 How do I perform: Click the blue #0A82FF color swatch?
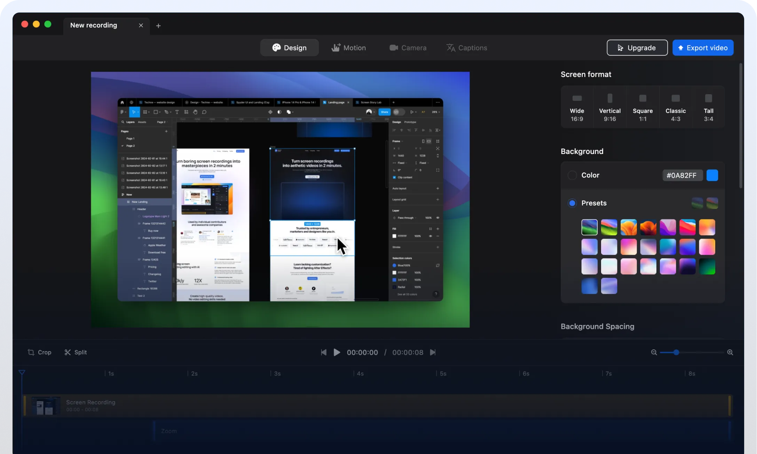coord(712,175)
